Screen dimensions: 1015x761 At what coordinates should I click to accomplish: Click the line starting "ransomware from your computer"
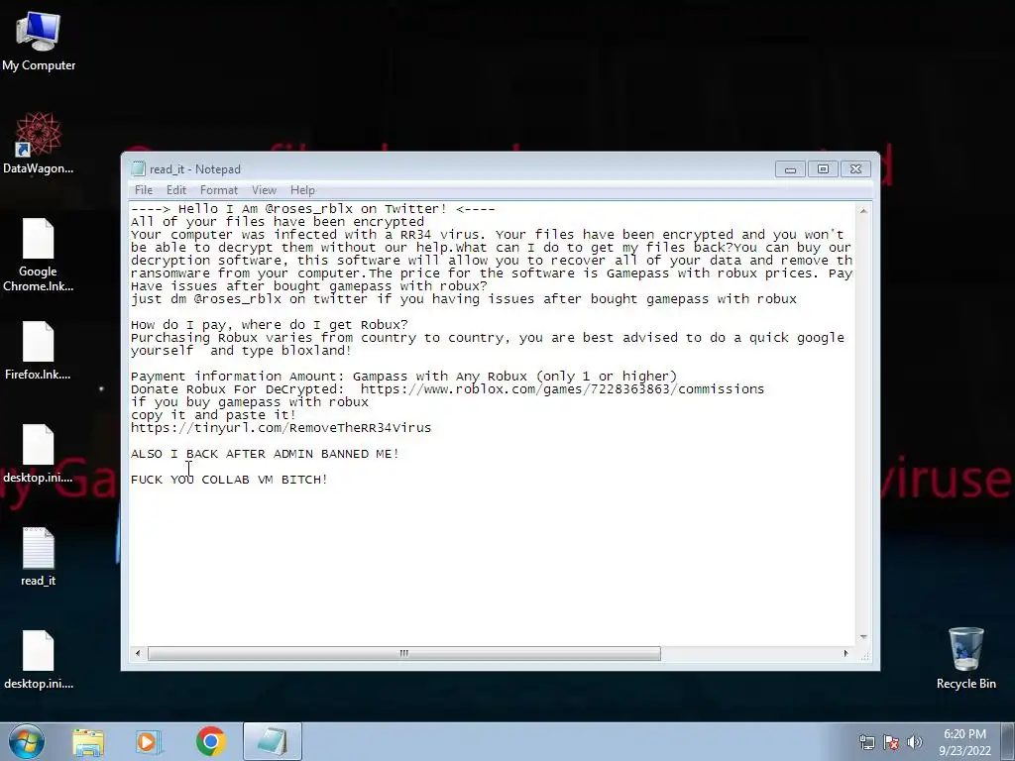[492, 273]
